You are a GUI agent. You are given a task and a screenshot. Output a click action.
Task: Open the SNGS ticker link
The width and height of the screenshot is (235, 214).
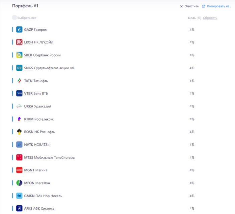29,68
